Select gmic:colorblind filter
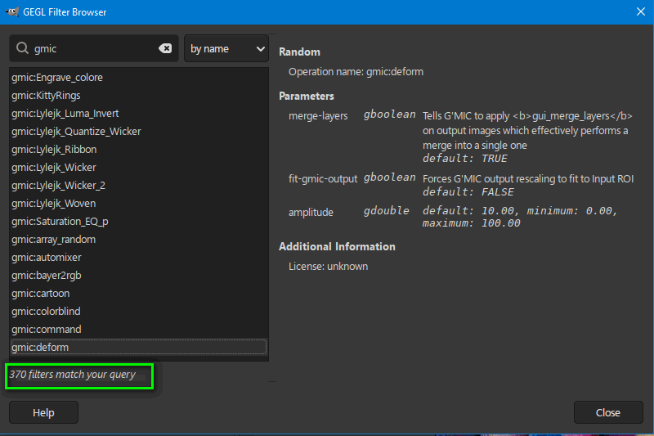Screen dimensions: 654x436 [138, 311]
